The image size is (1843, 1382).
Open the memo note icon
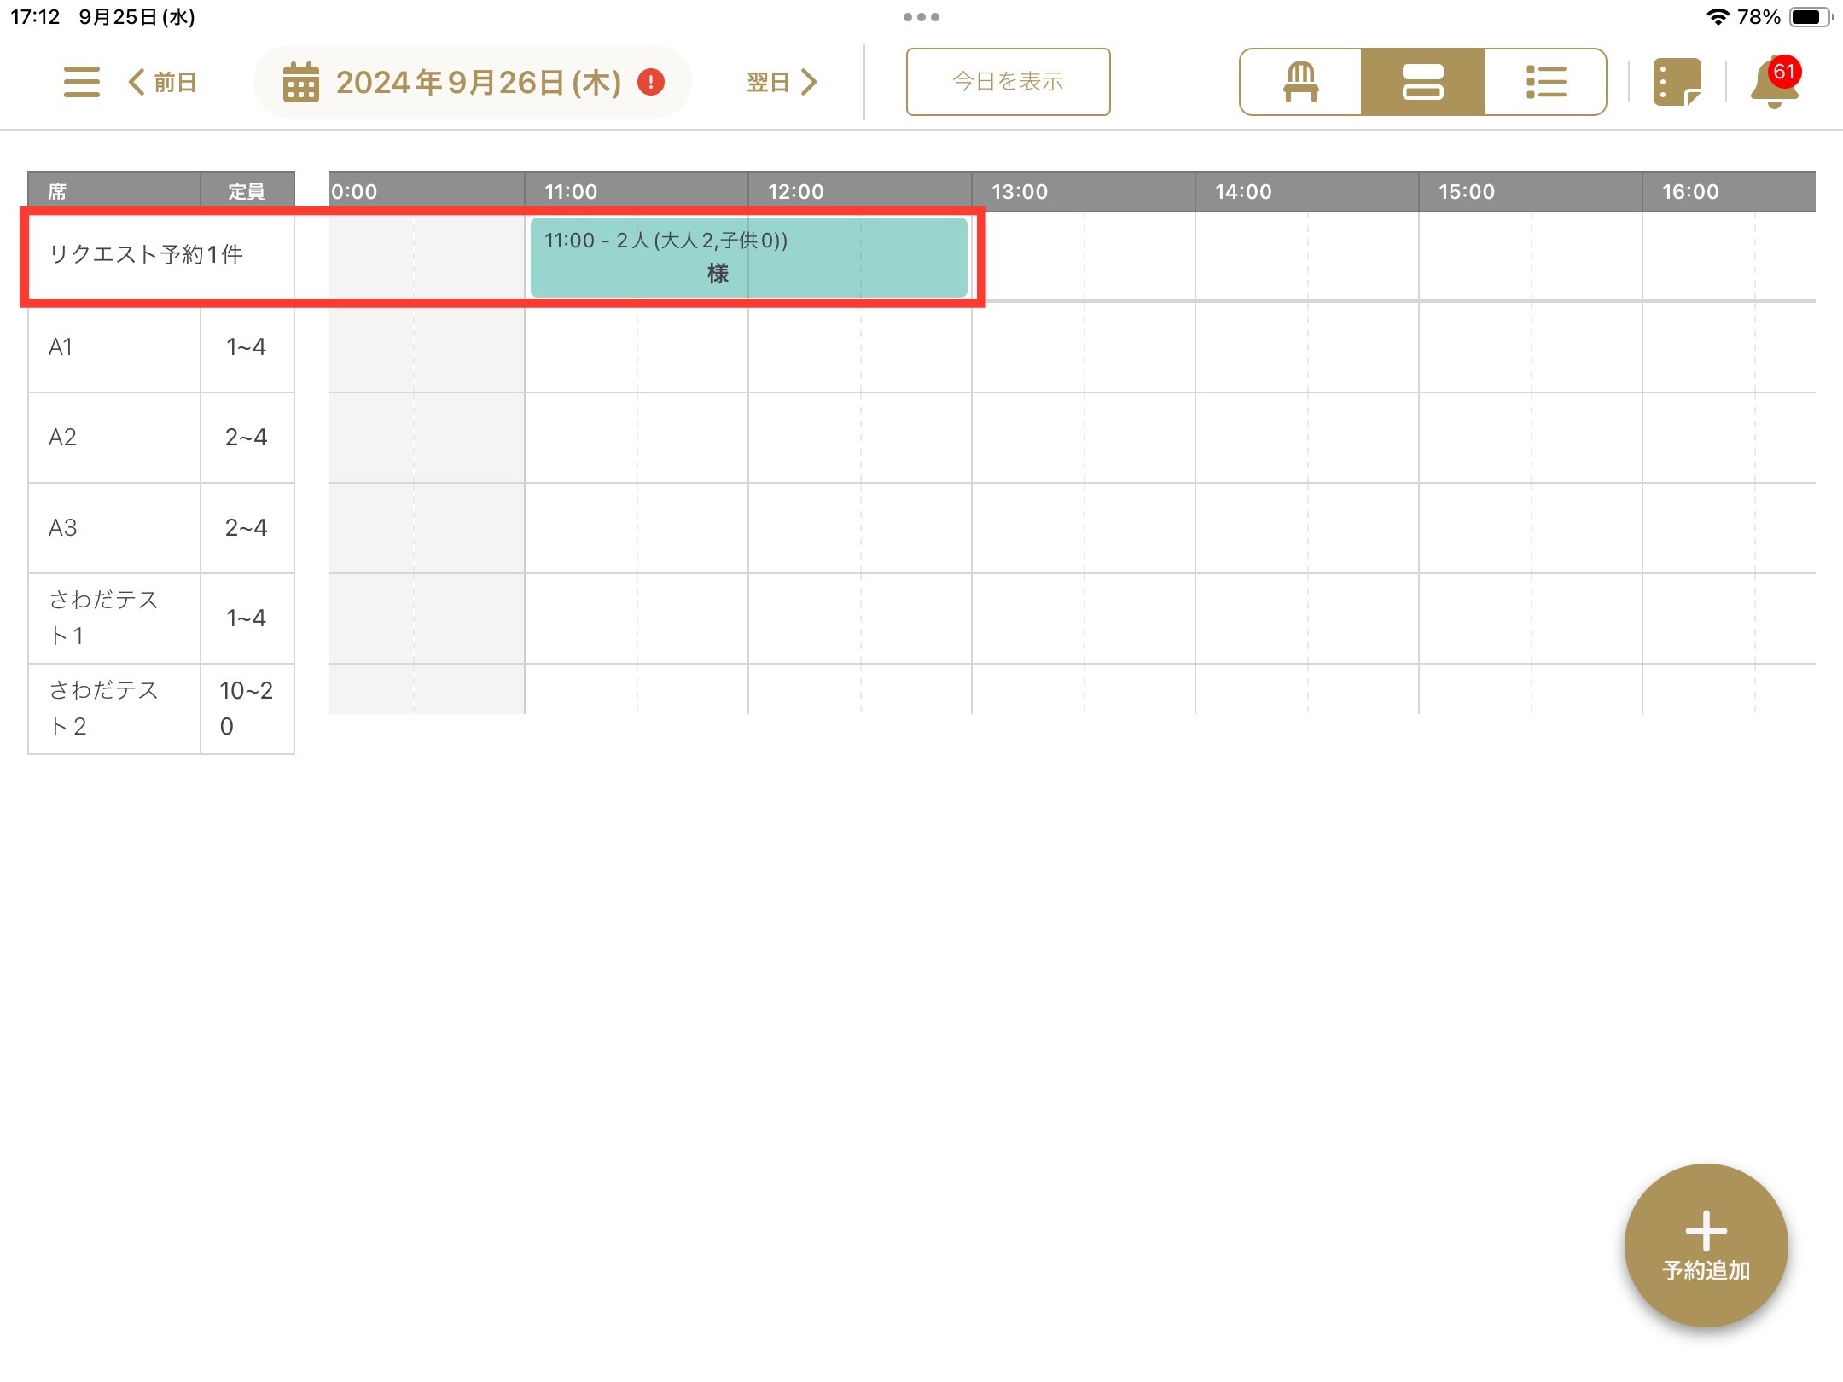(1676, 82)
